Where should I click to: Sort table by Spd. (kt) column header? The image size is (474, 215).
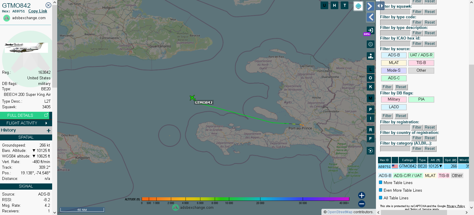click(450, 160)
